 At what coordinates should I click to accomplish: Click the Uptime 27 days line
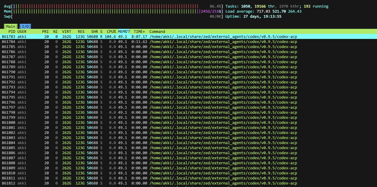(253, 16)
